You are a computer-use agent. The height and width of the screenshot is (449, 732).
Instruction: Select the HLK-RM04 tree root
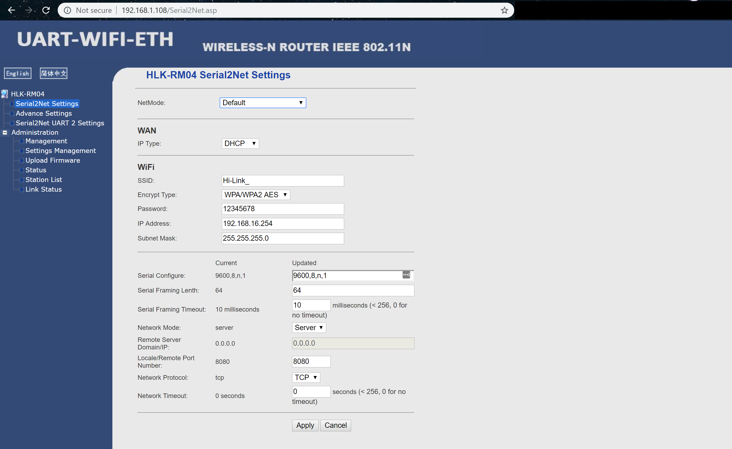pyautogui.click(x=28, y=94)
